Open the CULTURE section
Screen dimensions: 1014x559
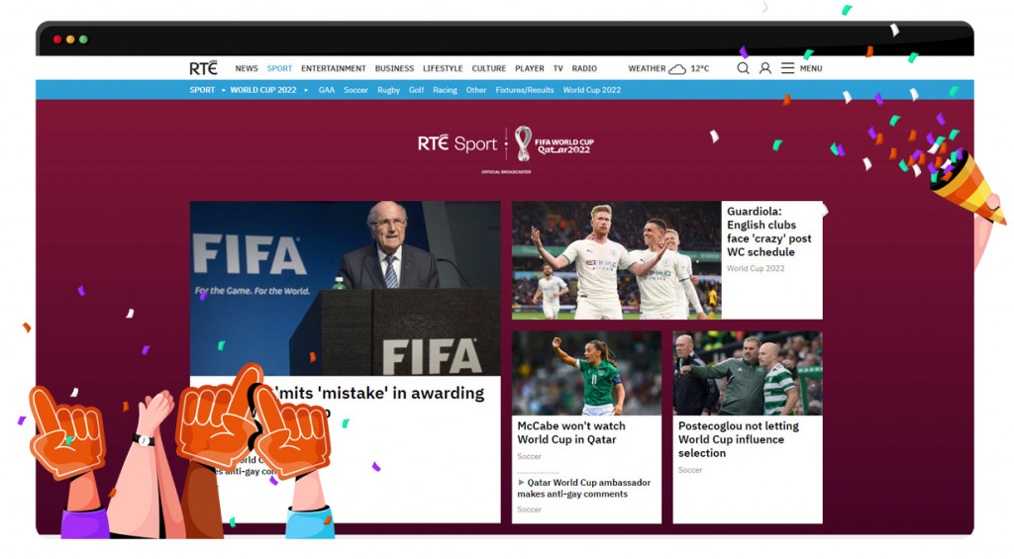489,68
